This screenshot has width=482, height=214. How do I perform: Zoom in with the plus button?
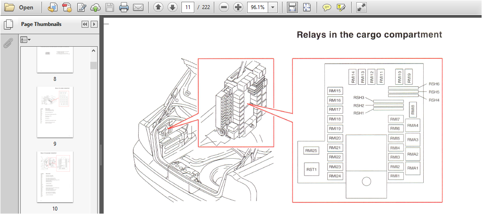pos(238,7)
